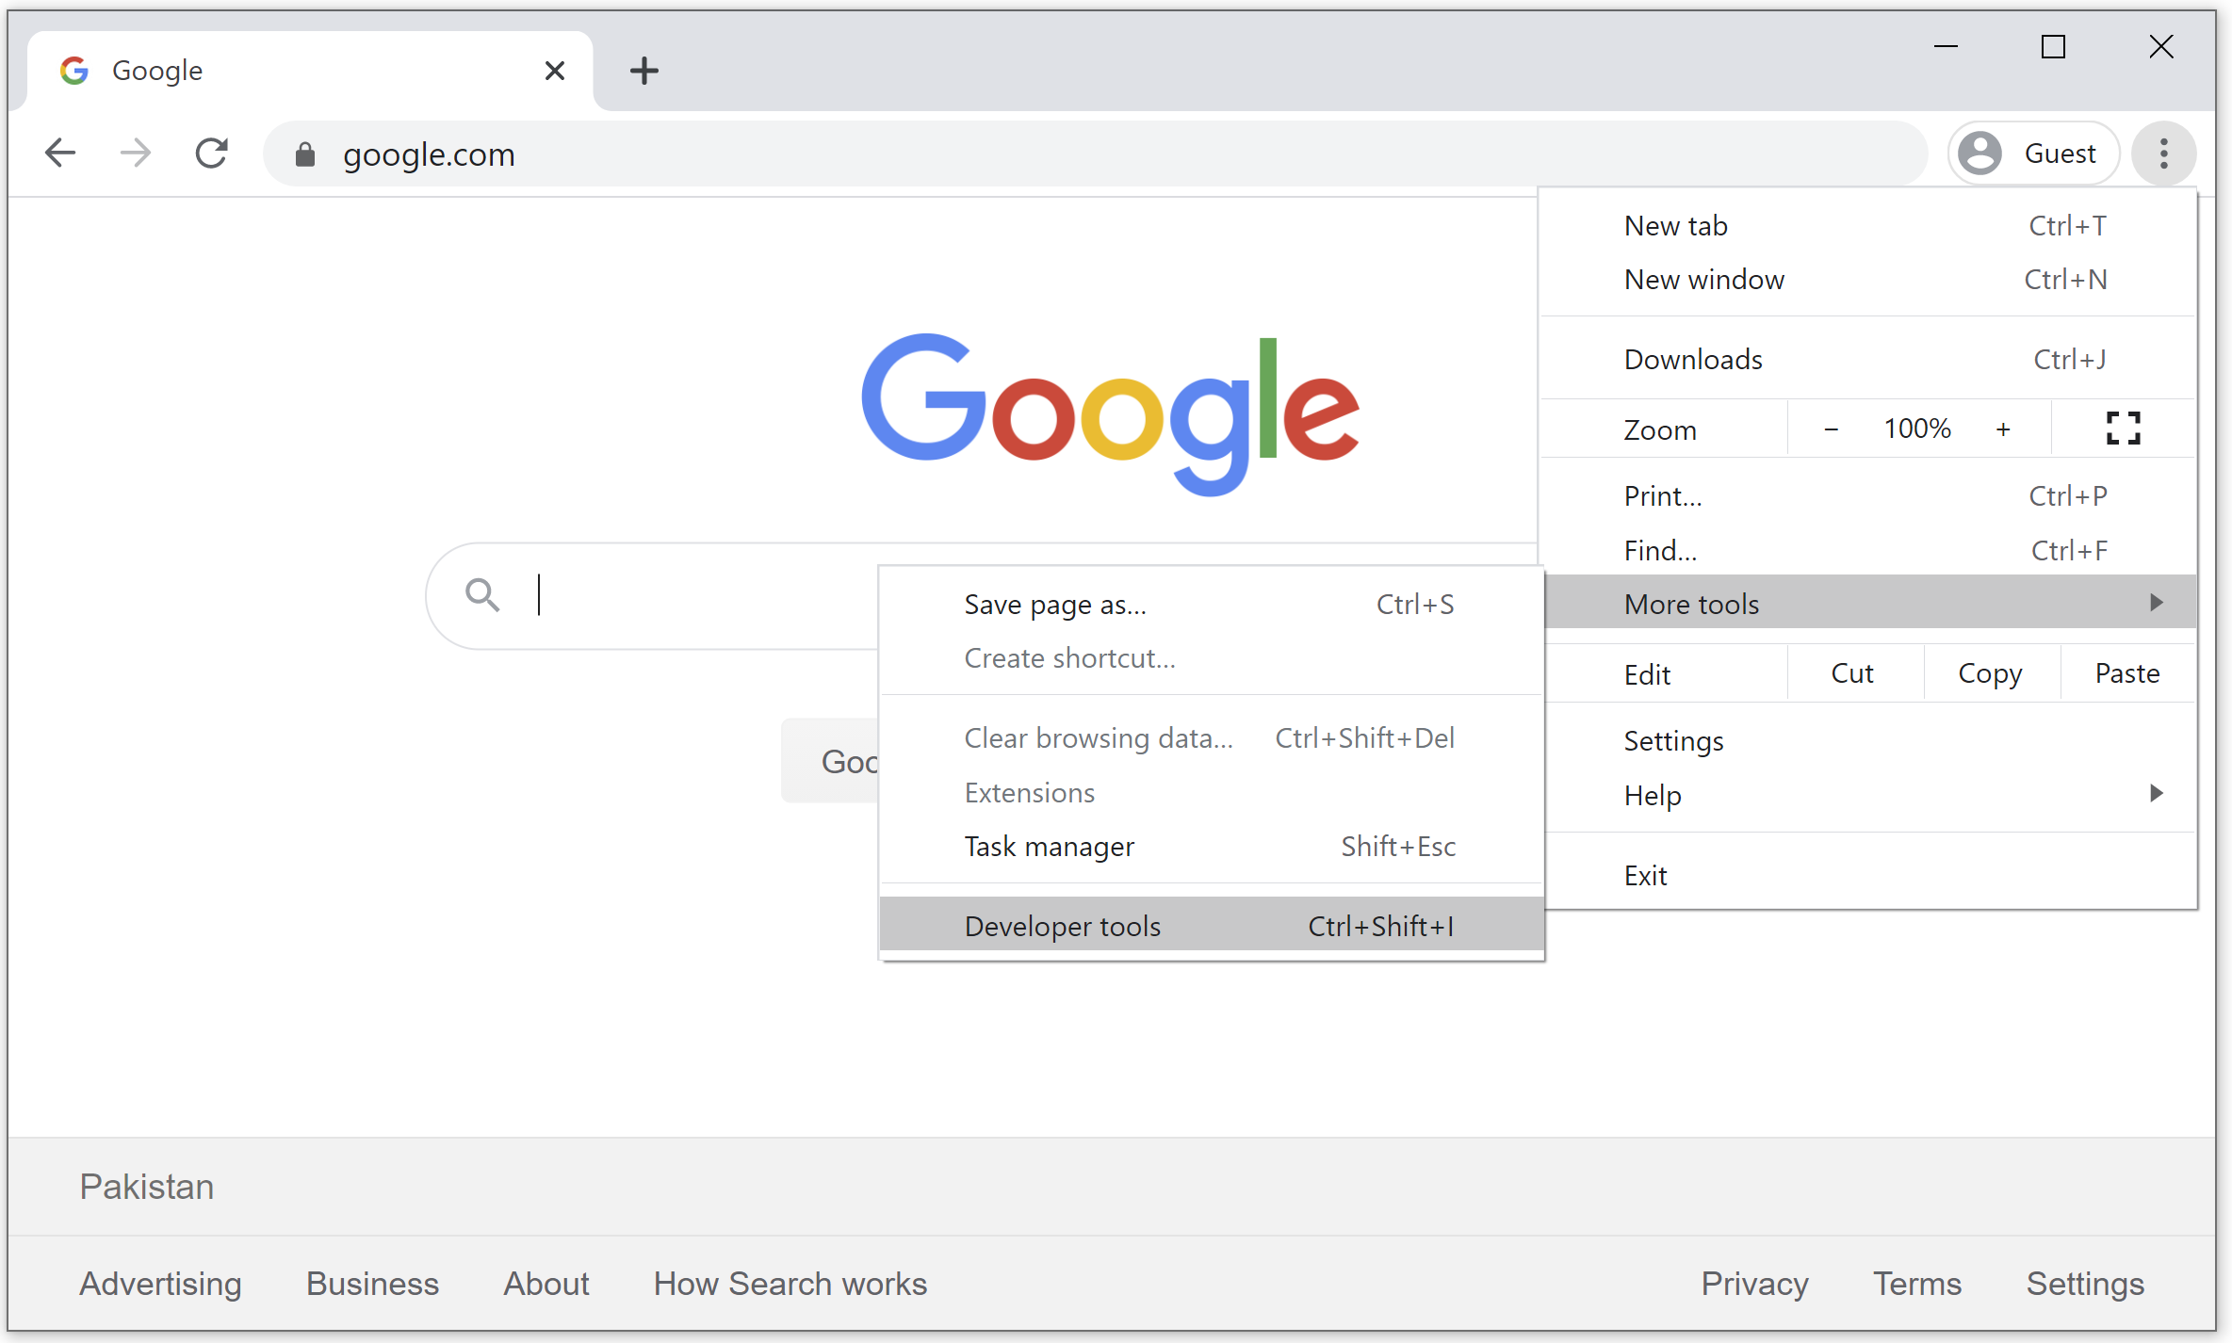Click inside the Google search box
Viewport: 2232px width, 1343px height.
click(x=697, y=595)
